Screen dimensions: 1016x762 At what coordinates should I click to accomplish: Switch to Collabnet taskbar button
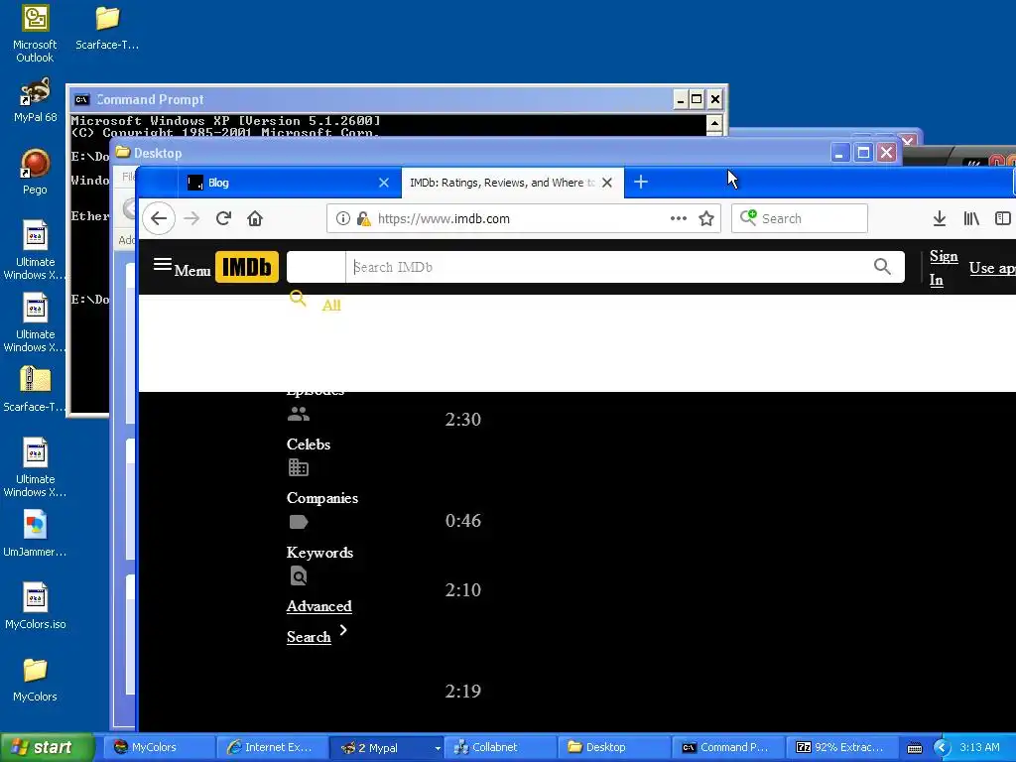click(500, 747)
